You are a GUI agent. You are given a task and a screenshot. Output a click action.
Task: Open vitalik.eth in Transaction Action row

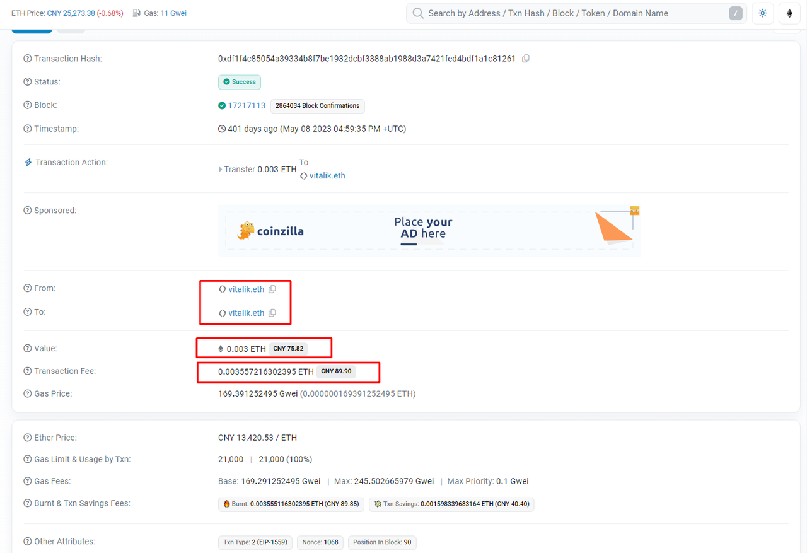pyautogui.click(x=327, y=176)
